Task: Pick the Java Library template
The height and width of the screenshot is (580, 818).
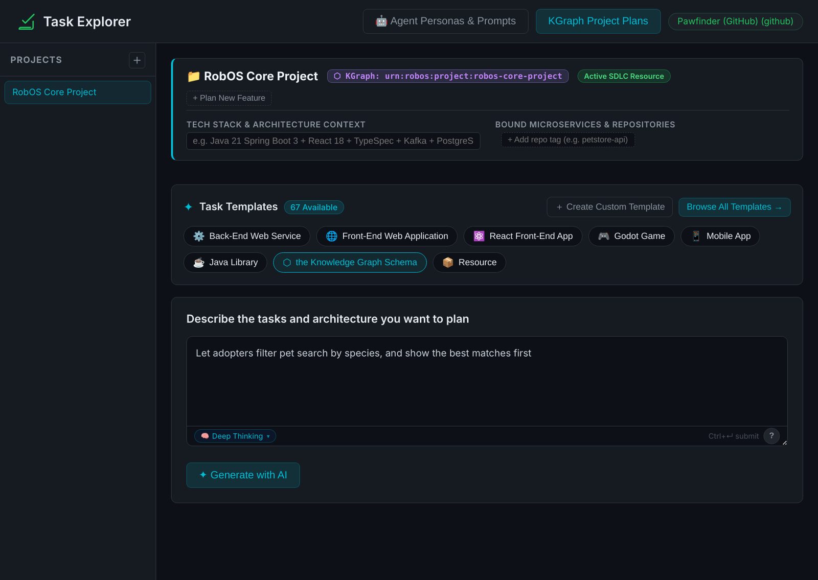Action: tap(225, 263)
